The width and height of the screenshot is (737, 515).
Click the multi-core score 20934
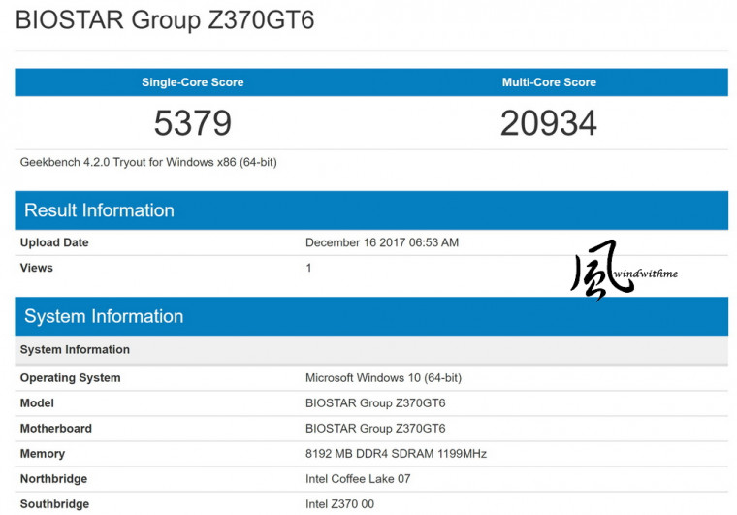[549, 122]
